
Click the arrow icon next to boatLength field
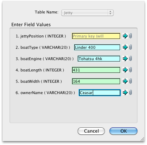click(x=125, y=70)
